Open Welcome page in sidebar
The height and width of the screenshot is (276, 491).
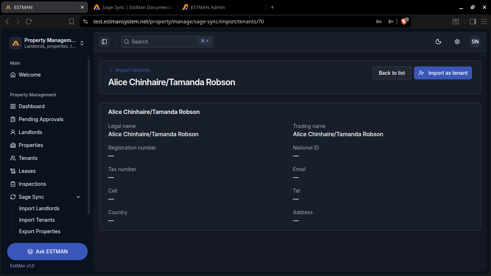pos(29,75)
